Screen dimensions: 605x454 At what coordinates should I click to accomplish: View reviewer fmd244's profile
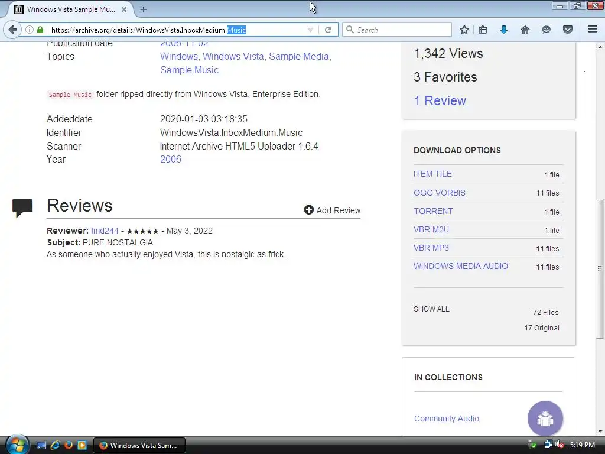105,231
